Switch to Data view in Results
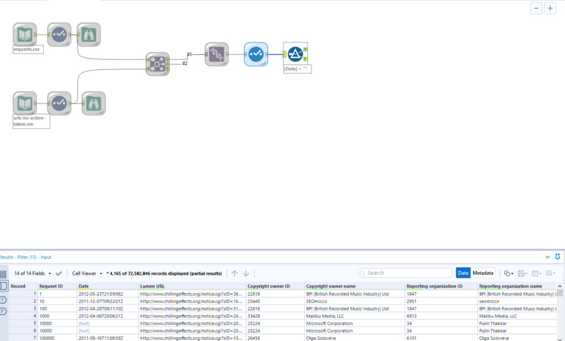 click(x=463, y=273)
